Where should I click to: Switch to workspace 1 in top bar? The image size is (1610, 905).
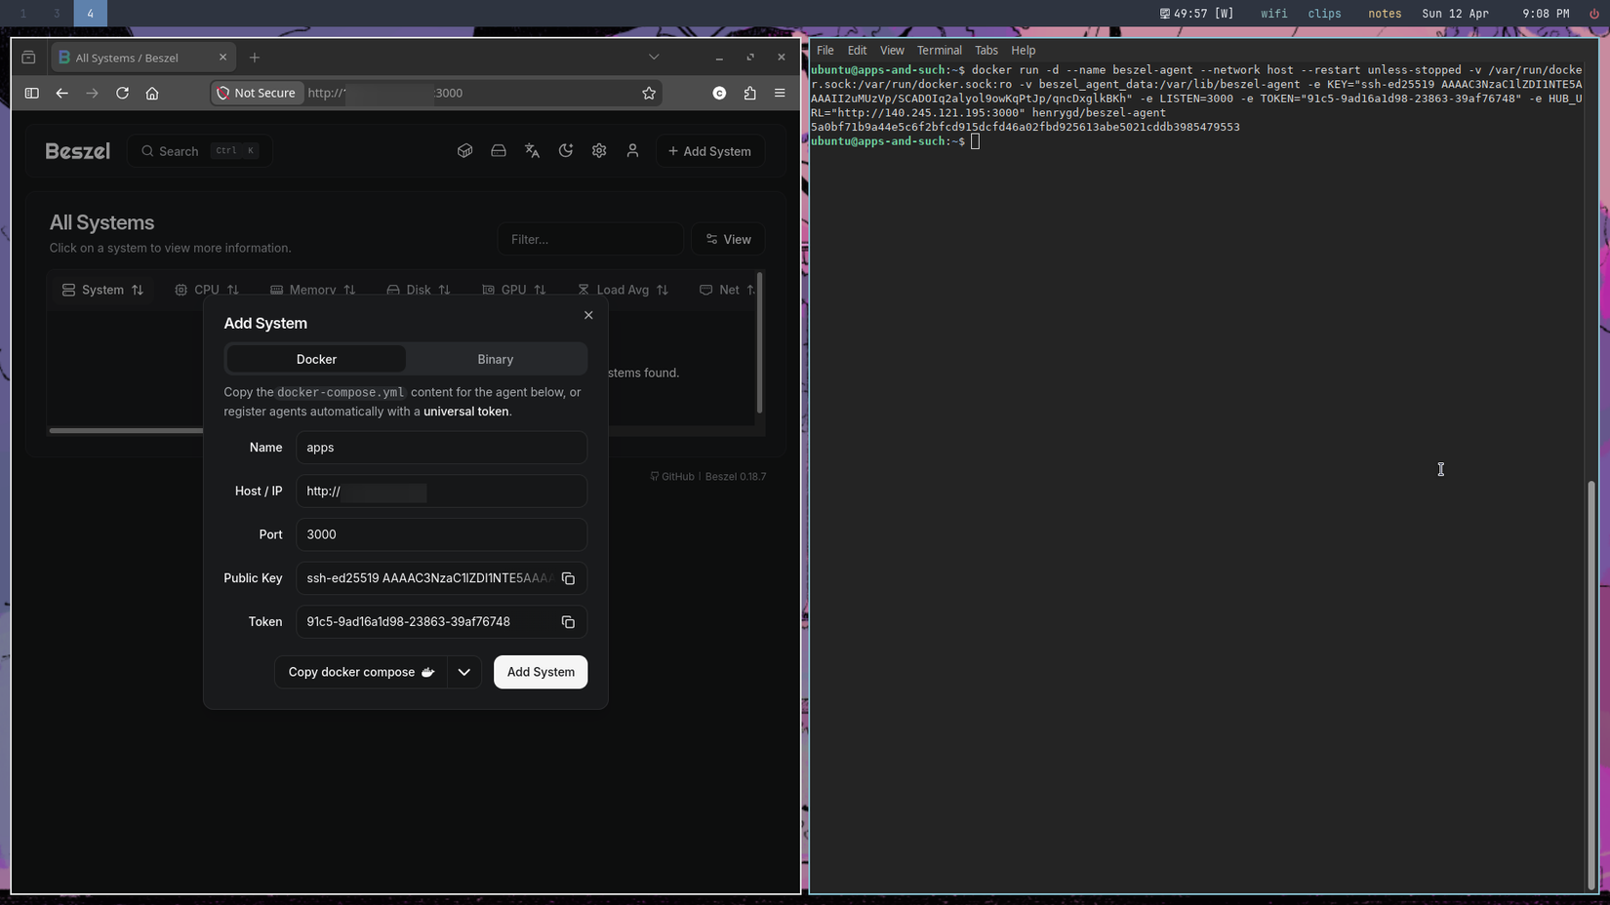pos(23,14)
